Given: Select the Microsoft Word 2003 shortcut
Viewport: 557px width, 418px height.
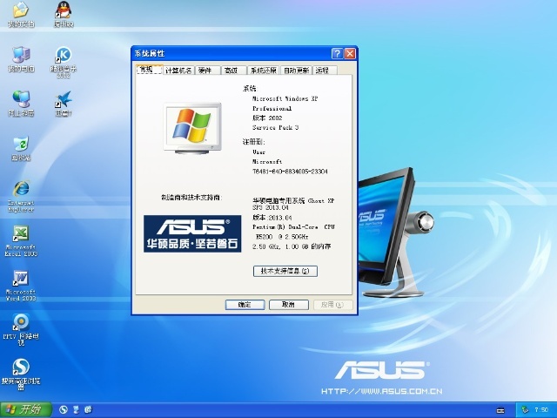Looking at the screenshot, I should (21, 286).
